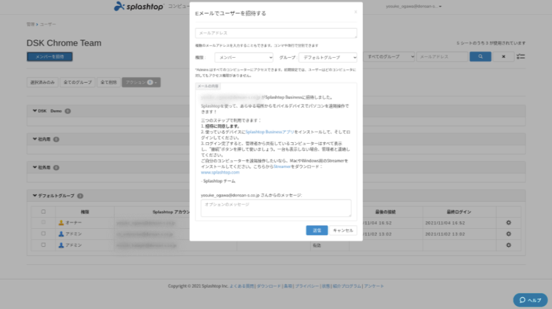Open the ダウンロード footer link
This screenshot has height=309, width=552.
pos(269,286)
